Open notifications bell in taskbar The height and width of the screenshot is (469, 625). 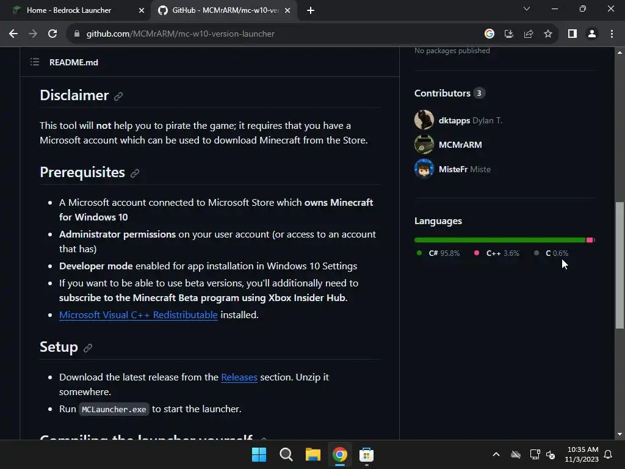609,454
